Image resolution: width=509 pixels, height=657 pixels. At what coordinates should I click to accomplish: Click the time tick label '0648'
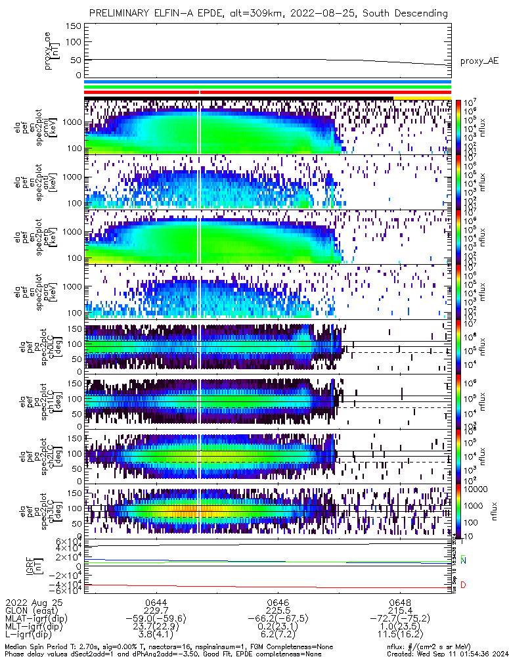pos(400,602)
